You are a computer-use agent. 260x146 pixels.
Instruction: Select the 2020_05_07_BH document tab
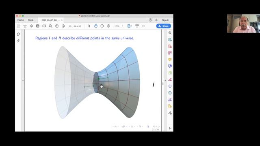pos(50,20)
